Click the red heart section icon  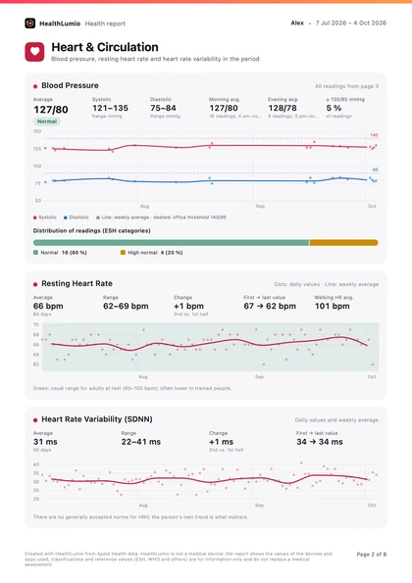[x=34, y=52]
